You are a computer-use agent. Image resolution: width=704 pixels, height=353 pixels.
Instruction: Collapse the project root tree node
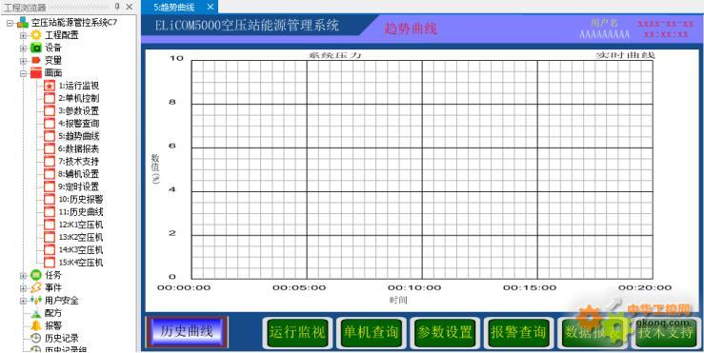pyautogui.click(x=10, y=23)
